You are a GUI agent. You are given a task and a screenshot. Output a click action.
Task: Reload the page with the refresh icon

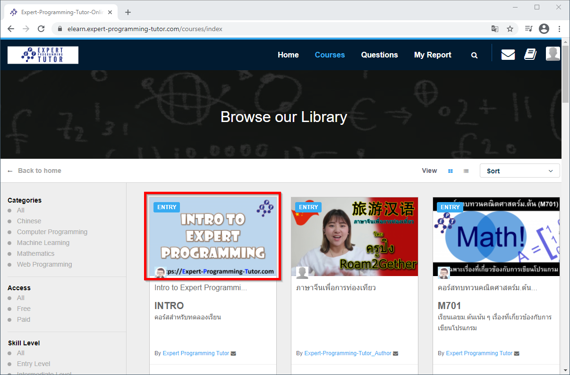coord(41,29)
